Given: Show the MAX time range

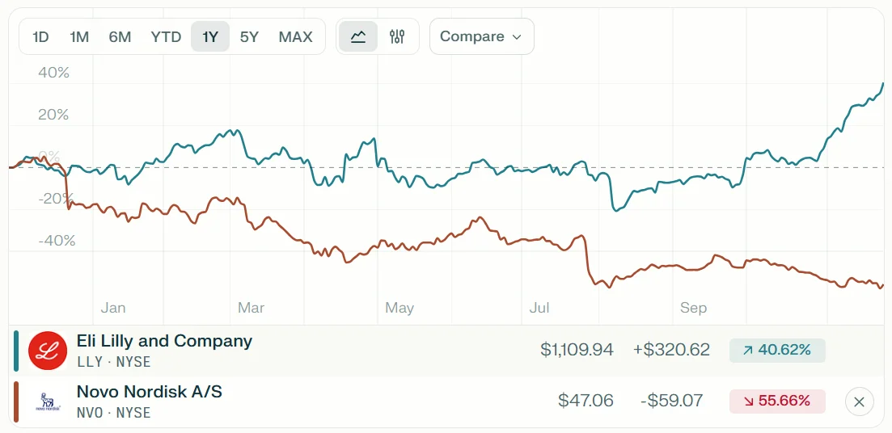Looking at the screenshot, I should click(295, 36).
